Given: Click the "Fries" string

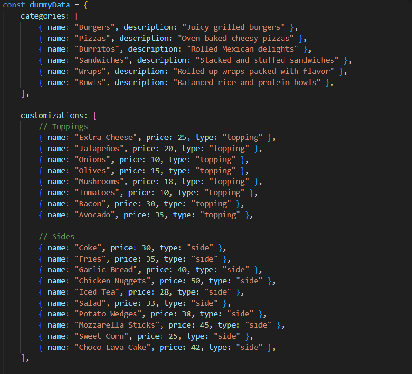Looking at the screenshot, I should tap(90, 259).
